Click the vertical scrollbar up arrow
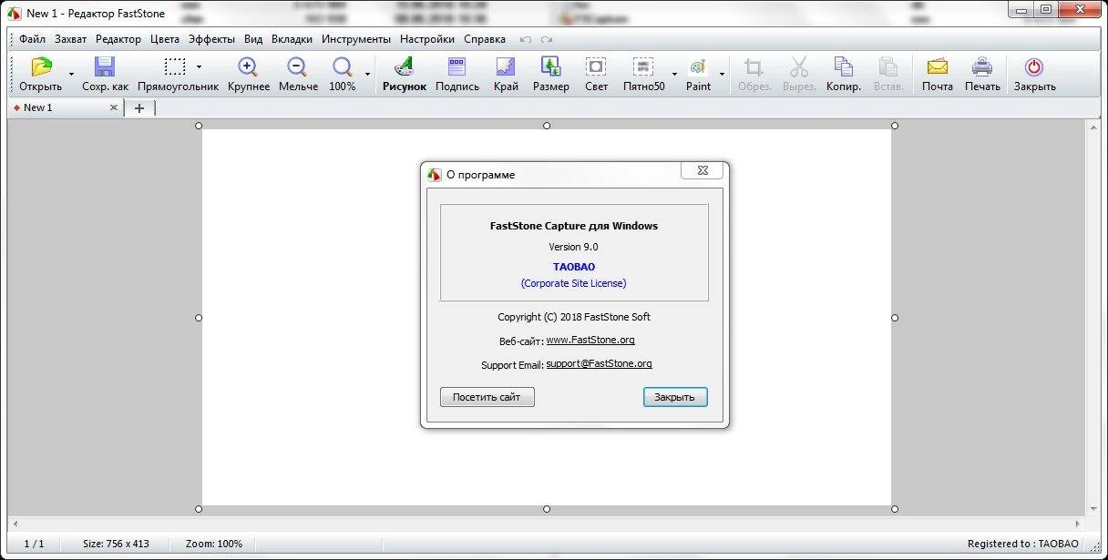 (1093, 128)
